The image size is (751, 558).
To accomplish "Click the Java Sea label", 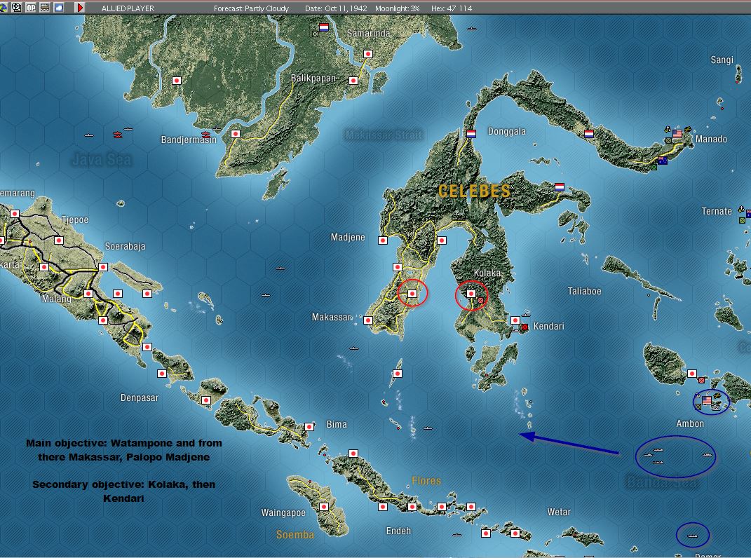I will pyautogui.click(x=102, y=160).
